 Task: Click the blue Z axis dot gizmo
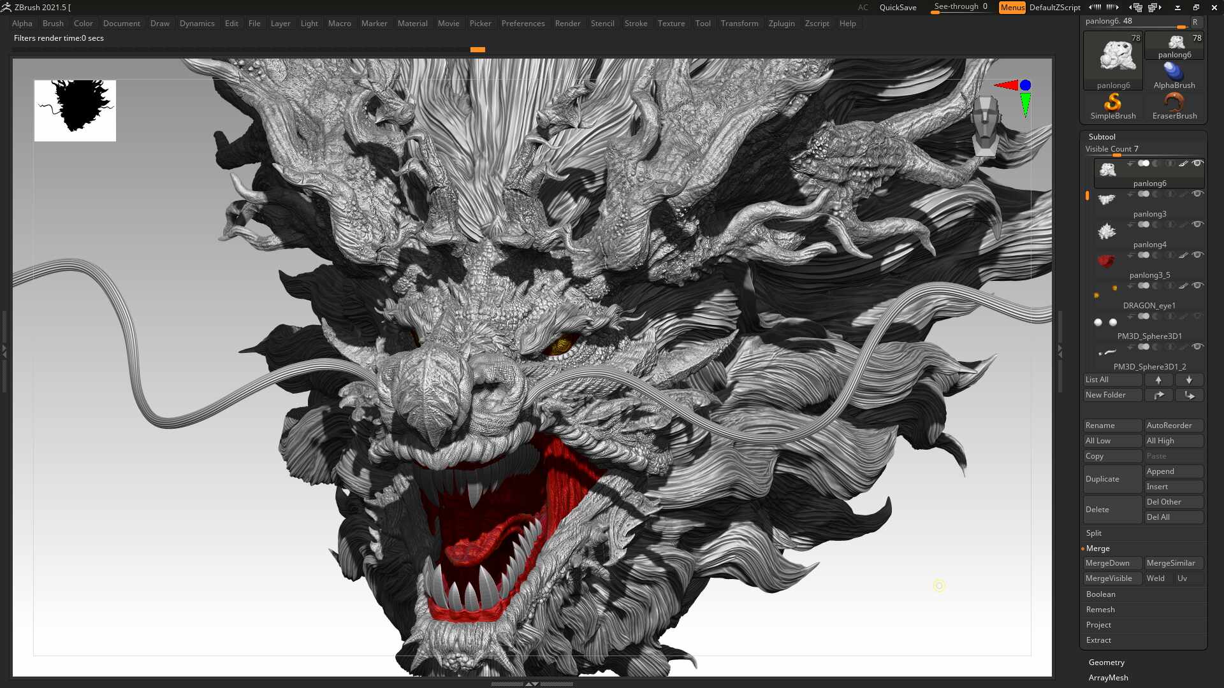1025,85
